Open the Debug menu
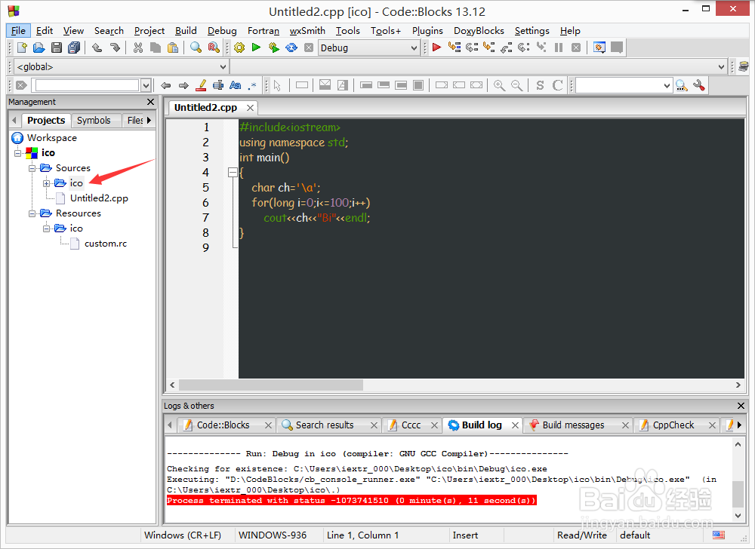 tap(222, 31)
